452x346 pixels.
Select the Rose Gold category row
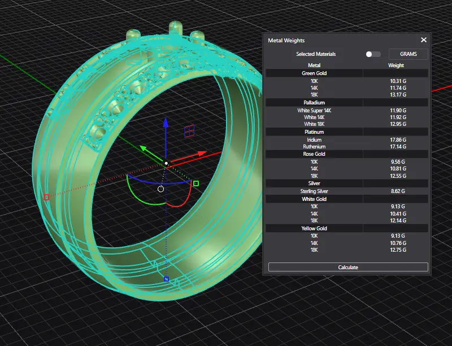click(347, 154)
